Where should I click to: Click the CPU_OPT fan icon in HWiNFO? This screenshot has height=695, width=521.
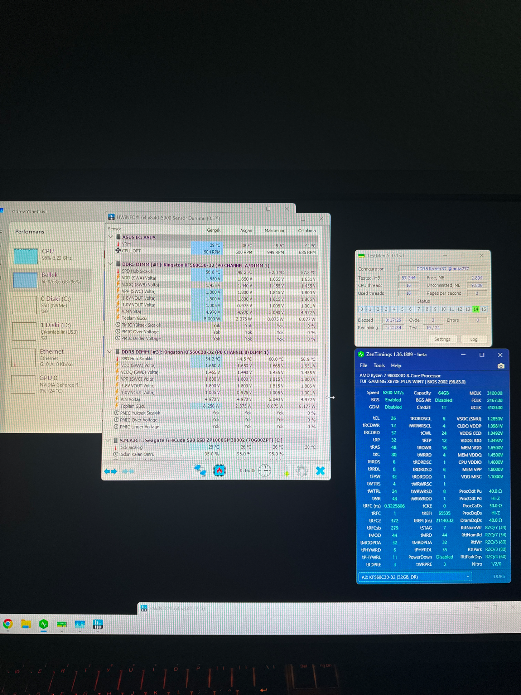click(118, 250)
